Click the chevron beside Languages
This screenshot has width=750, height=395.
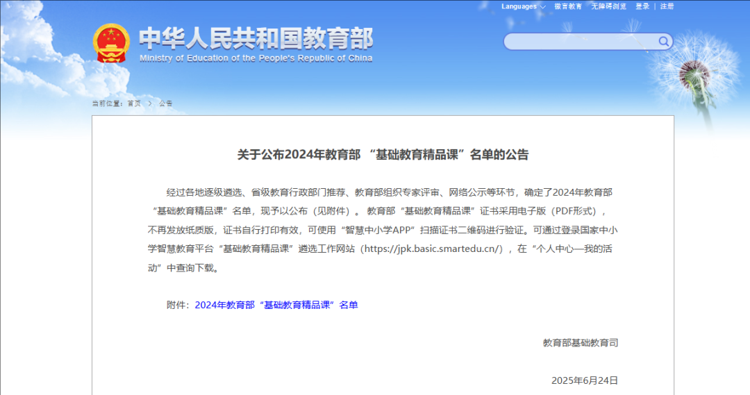point(542,7)
